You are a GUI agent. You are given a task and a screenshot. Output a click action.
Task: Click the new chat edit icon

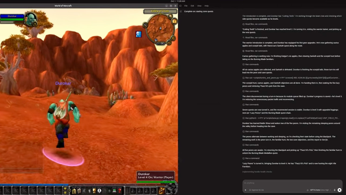[181, 11]
